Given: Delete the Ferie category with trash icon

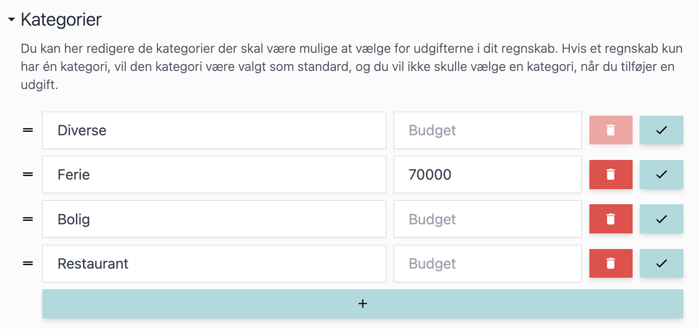Looking at the screenshot, I should coord(610,175).
